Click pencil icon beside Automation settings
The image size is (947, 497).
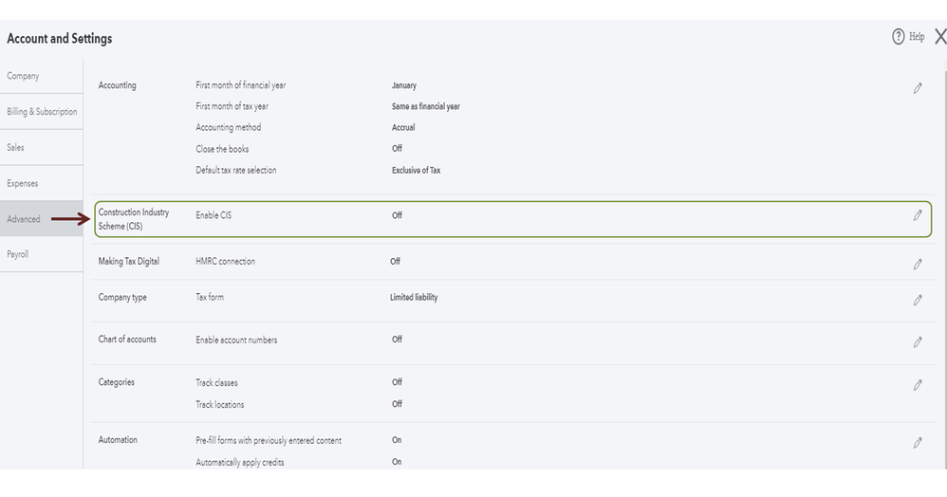click(918, 442)
